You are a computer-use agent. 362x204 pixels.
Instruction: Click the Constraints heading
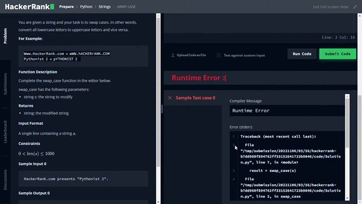point(29,143)
